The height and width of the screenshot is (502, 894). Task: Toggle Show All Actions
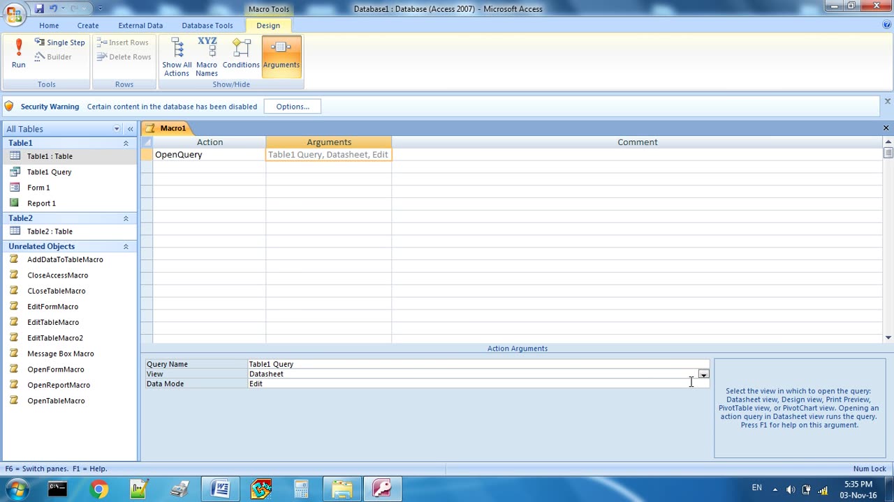(177, 56)
